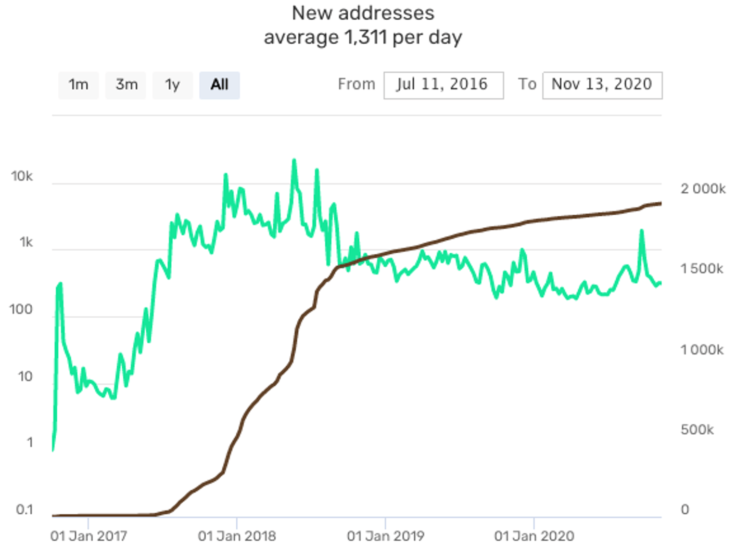Click the 2 000k right axis label

tap(703, 189)
